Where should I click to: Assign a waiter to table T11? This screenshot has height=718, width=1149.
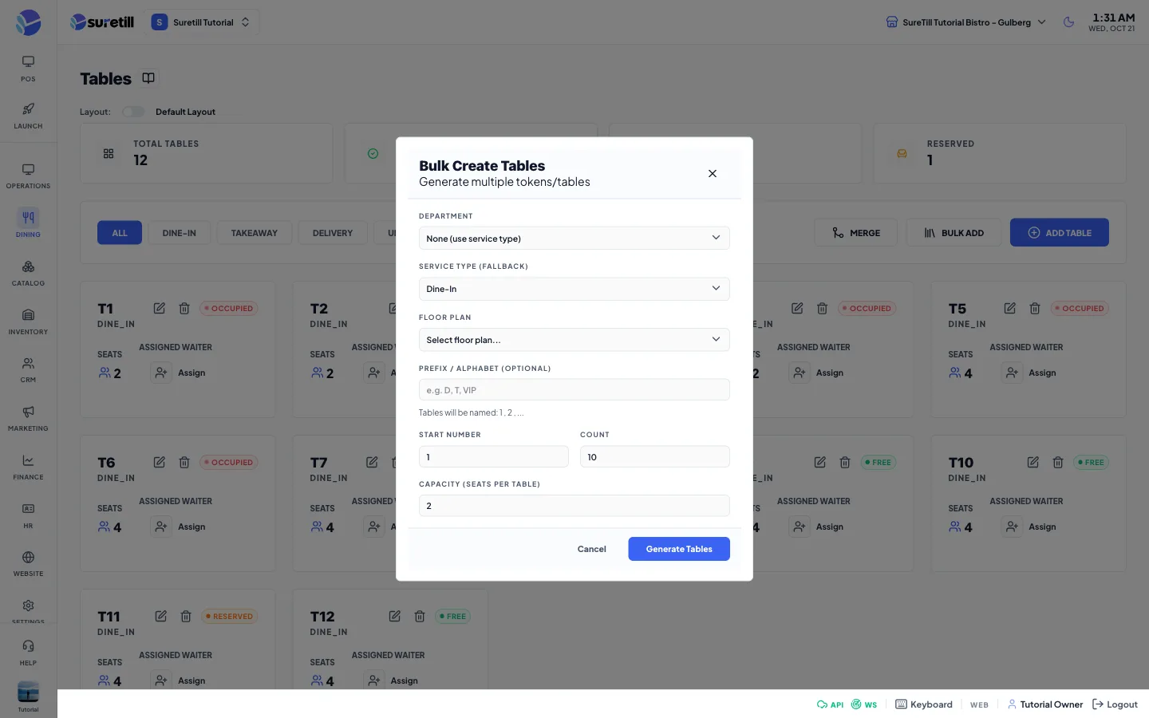180,681
